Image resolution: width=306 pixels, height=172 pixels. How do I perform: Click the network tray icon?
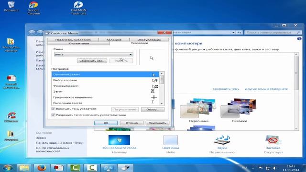268,168
